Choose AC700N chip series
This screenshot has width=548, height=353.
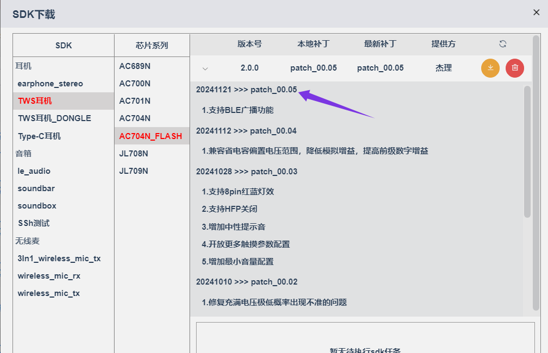pos(135,84)
